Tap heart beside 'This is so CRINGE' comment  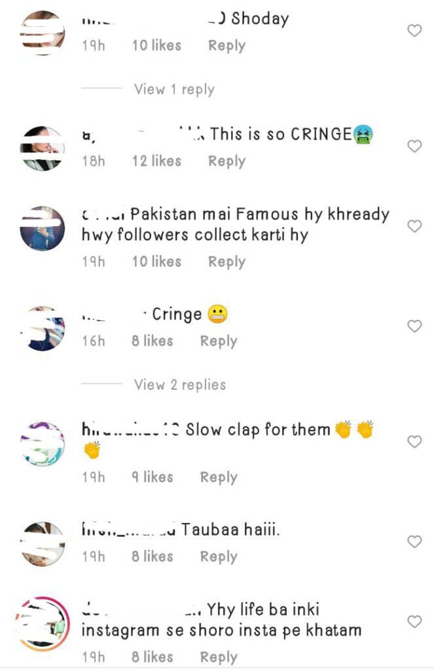(414, 146)
